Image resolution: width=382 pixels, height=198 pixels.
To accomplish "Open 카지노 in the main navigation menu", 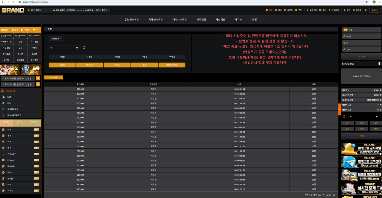I will tap(238, 20).
